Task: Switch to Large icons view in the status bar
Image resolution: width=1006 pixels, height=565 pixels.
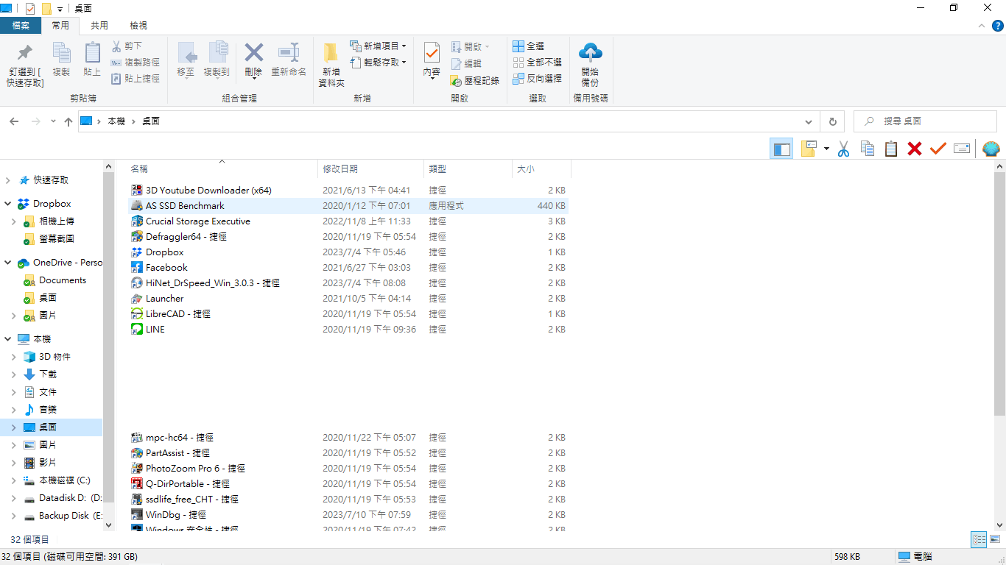Action: pyautogui.click(x=994, y=539)
